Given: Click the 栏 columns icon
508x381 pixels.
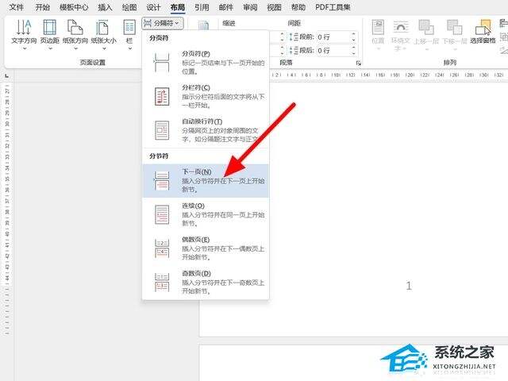Looking at the screenshot, I should [x=129, y=27].
